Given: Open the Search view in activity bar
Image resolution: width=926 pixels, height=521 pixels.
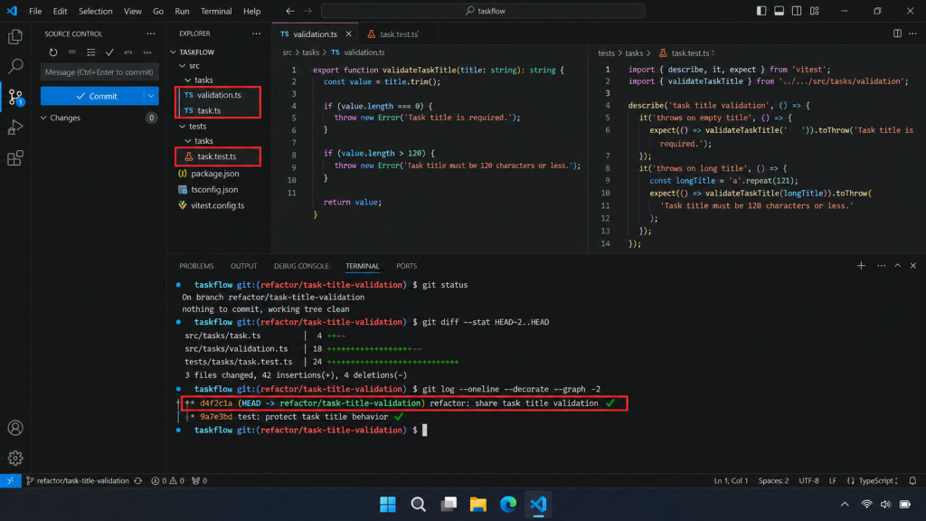Looking at the screenshot, I should coord(15,65).
